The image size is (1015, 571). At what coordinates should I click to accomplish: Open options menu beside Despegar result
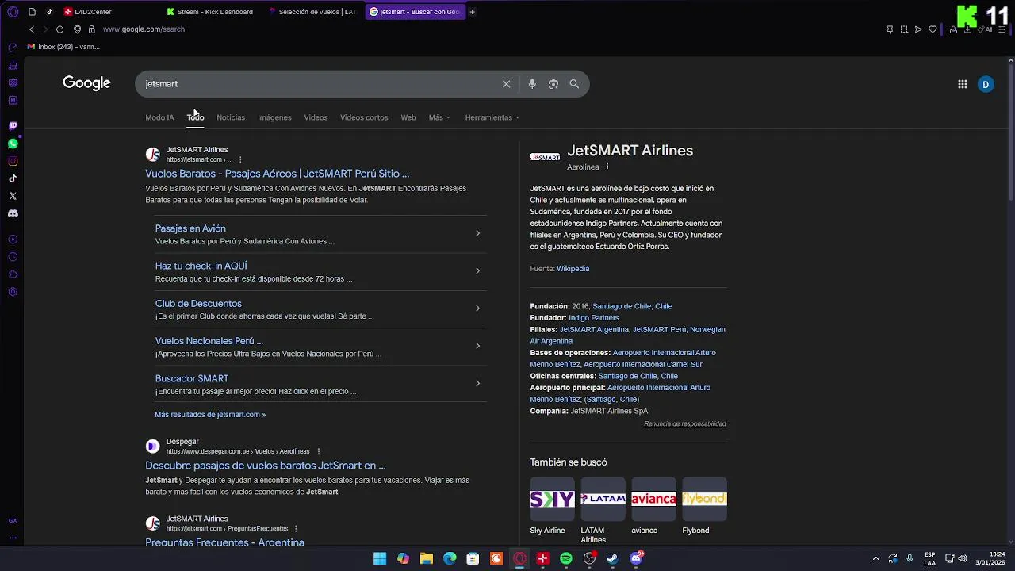pyautogui.click(x=319, y=451)
